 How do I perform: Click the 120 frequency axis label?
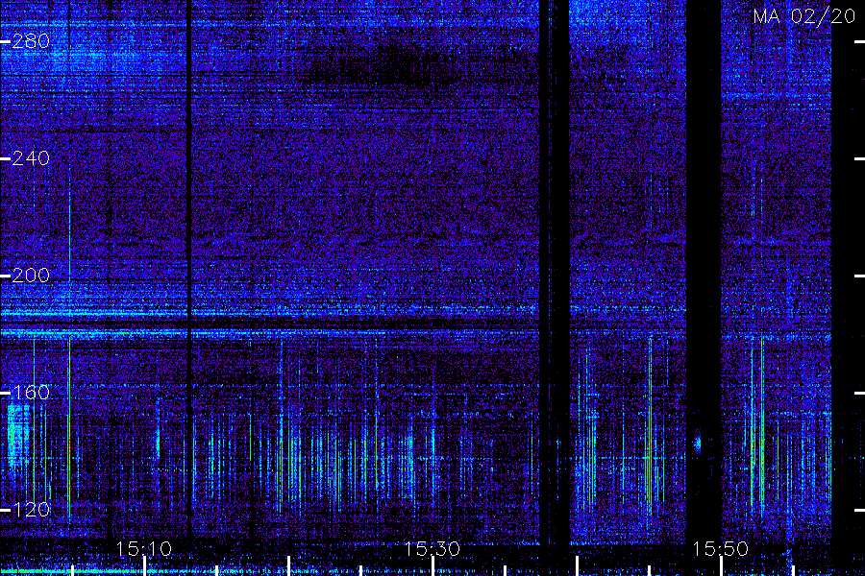(x=31, y=510)
